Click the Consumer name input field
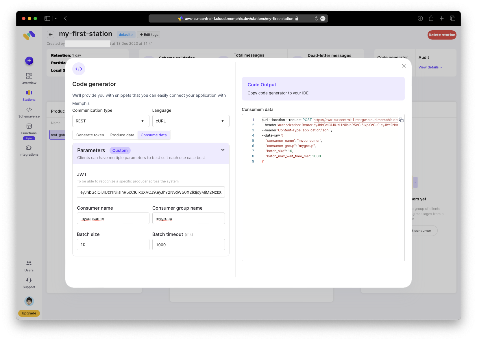The image size is (477, 341). [x=113, y=218]
